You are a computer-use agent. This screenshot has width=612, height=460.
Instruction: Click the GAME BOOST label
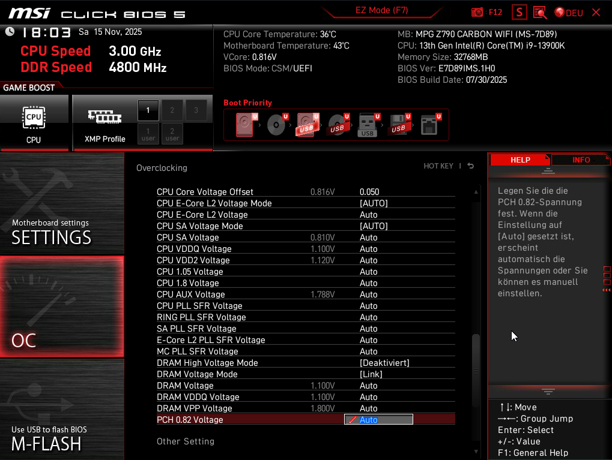coord(29,88)
